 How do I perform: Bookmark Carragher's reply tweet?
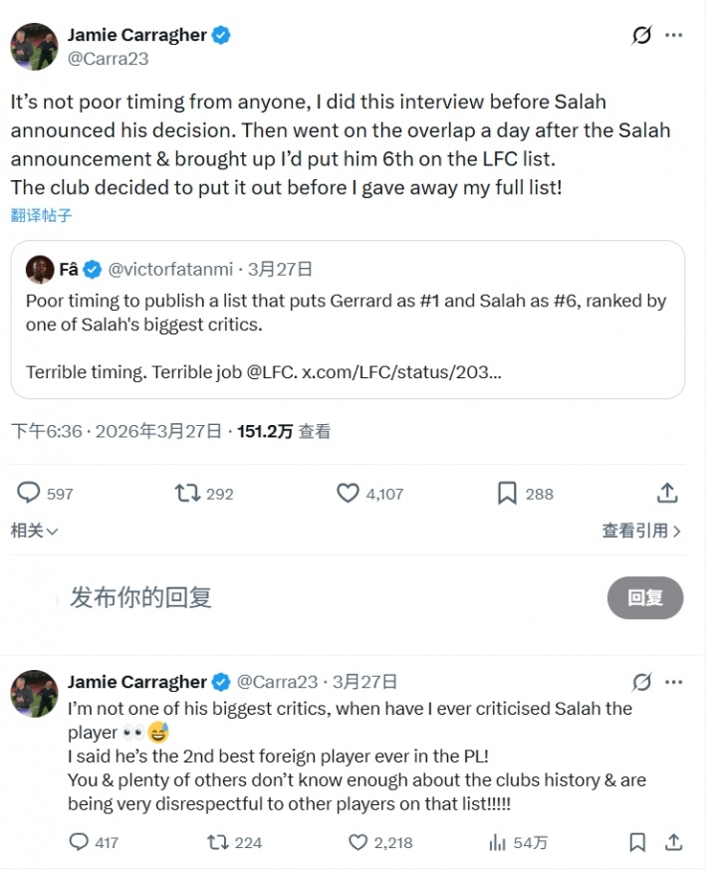coord(637,842)
